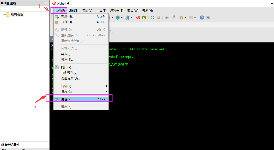This screenshot has height=150, width=274.
Task: Click the 属性 properties menu icon
Action: click(x=57, y=99)
